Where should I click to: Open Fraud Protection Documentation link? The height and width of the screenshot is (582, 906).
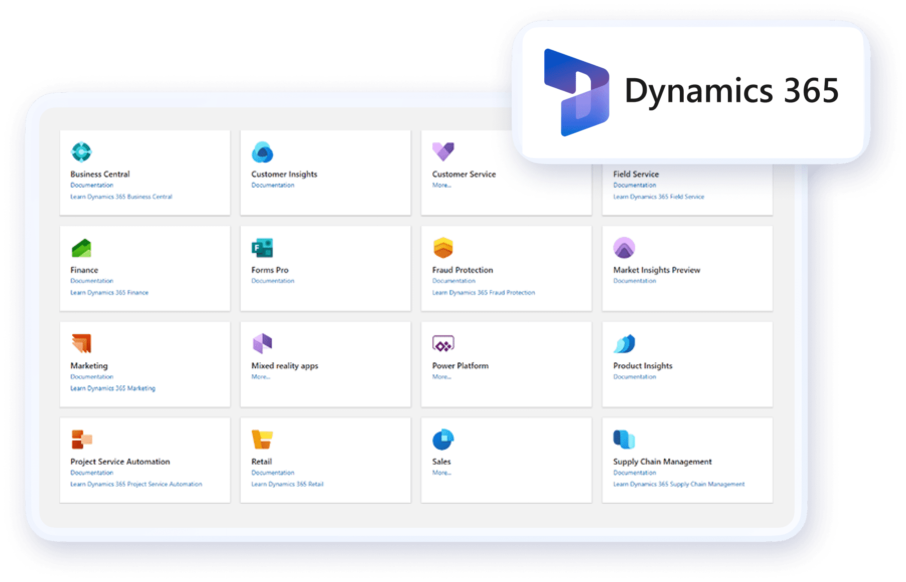454,281
